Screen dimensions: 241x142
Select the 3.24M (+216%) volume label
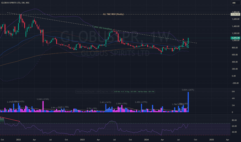click(x=43, y=99)
